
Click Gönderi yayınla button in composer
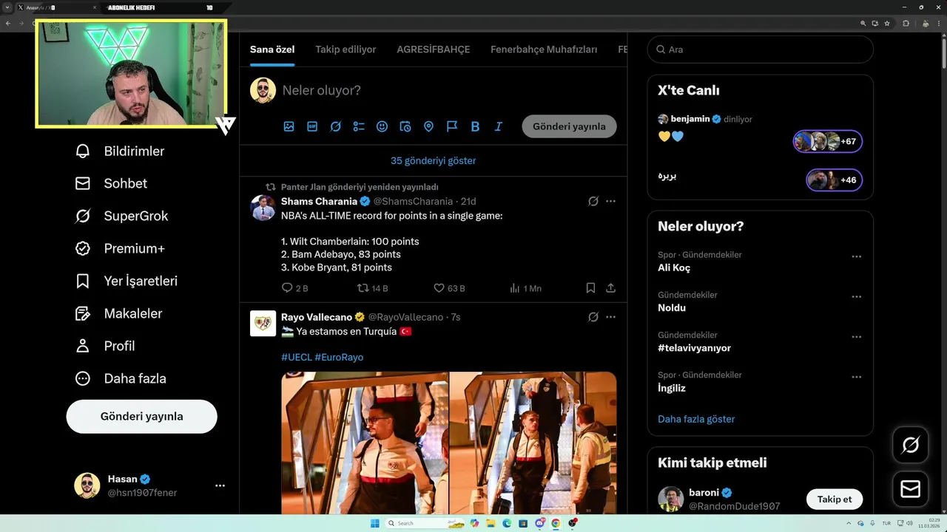(569, 126)
